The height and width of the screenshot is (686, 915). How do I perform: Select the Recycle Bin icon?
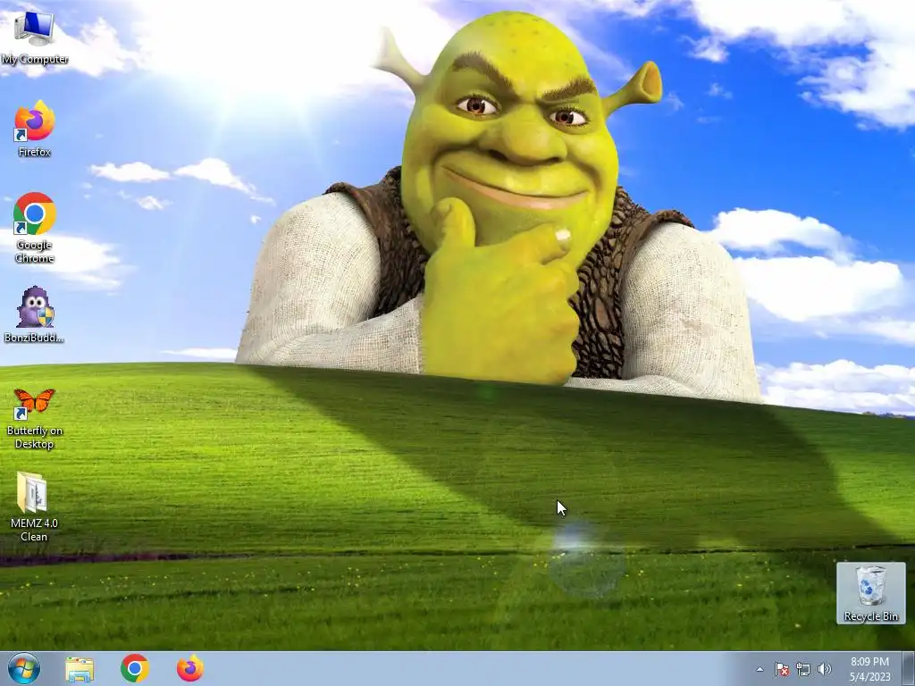[870, 593]
